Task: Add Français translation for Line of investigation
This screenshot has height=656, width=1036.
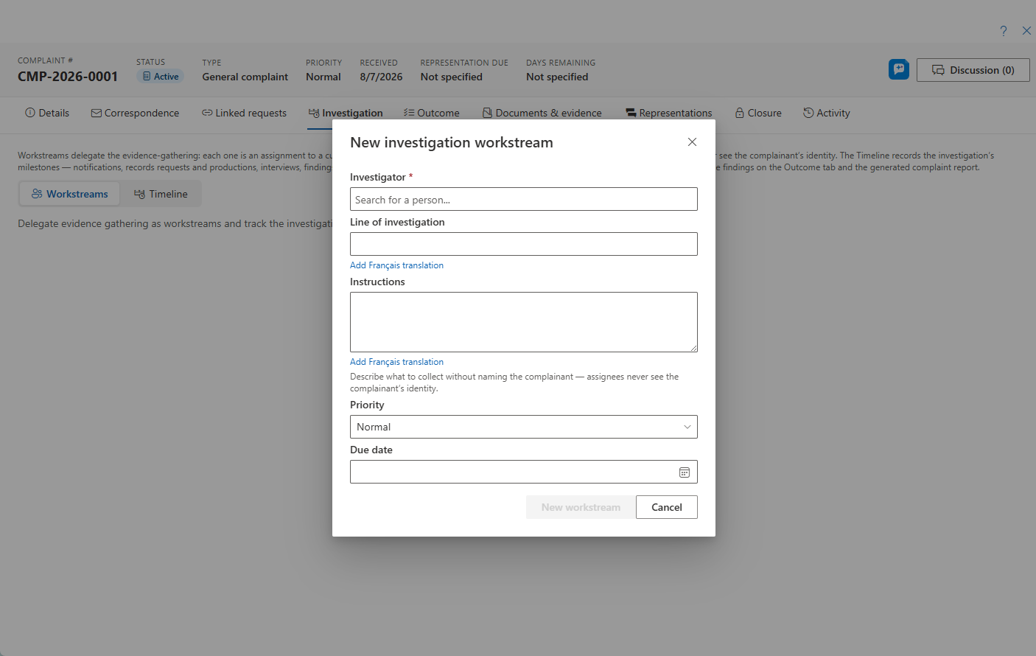Action: click(396, 265)
